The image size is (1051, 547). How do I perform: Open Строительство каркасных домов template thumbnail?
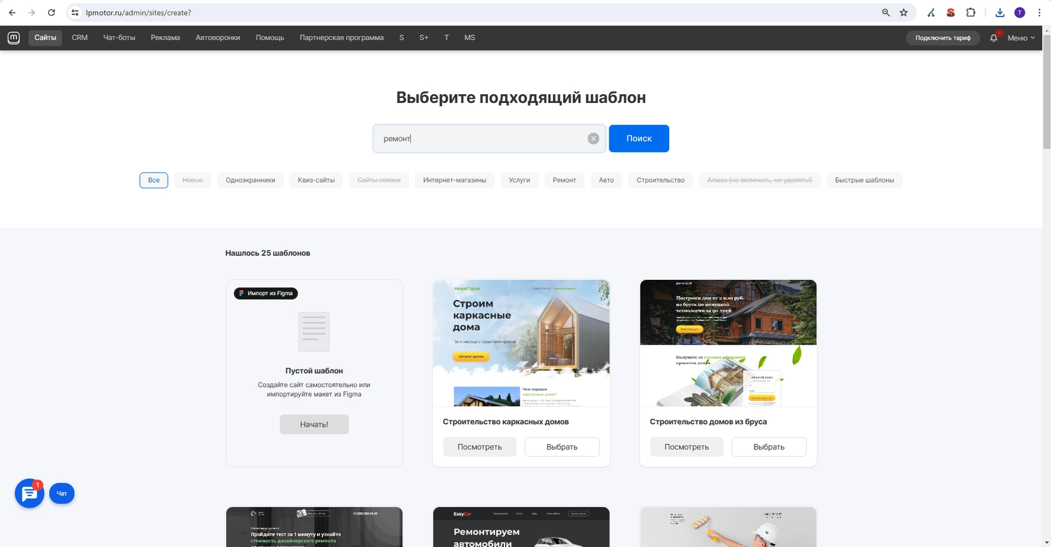(x=521, y=343)
